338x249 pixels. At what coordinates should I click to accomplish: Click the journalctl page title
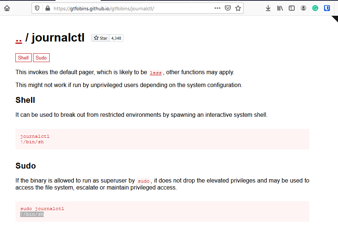point(58,38)
